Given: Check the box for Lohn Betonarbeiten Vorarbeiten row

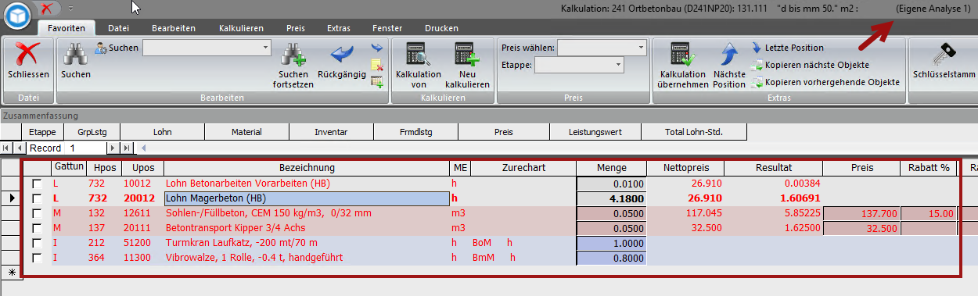Looking at the screenshot, I should click(x=36, y=184).
